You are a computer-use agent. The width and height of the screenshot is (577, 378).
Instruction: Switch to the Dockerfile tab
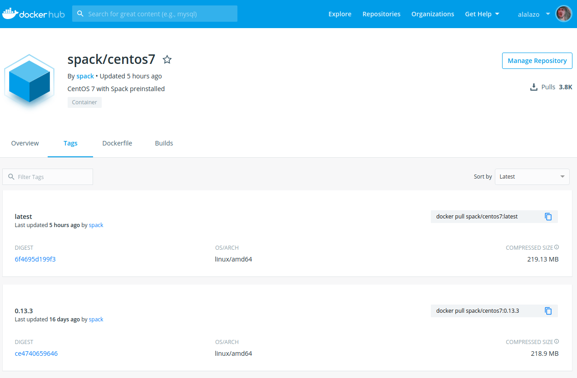tap(117, 143)
